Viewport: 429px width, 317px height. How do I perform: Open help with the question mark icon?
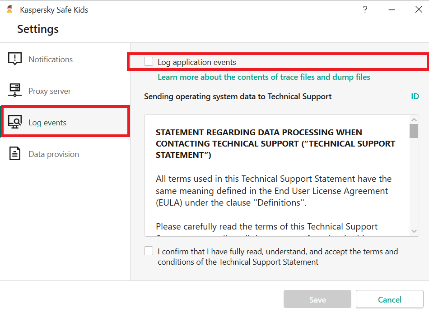coord(365,9)
